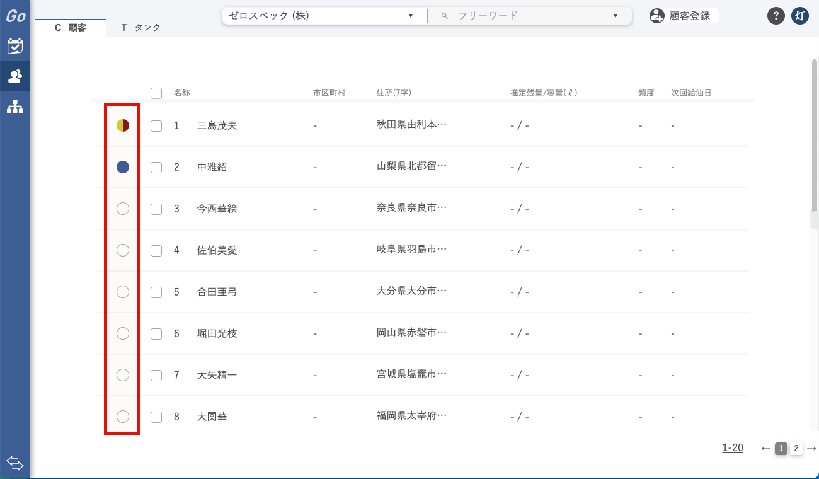Click the Go logo icon
This screenshot has width=819, height=479.
coord(15,16)
